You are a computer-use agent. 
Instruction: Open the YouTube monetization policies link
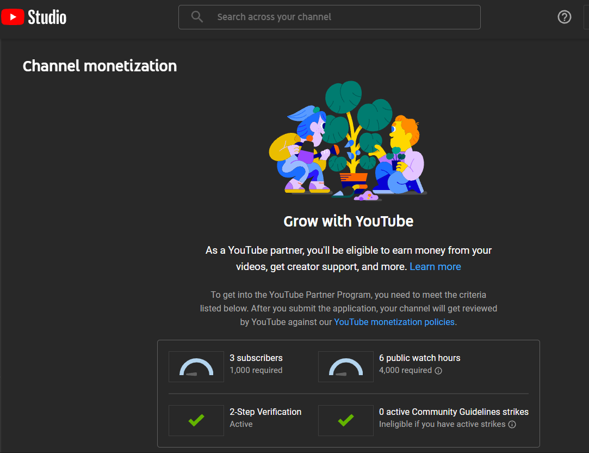394,322
